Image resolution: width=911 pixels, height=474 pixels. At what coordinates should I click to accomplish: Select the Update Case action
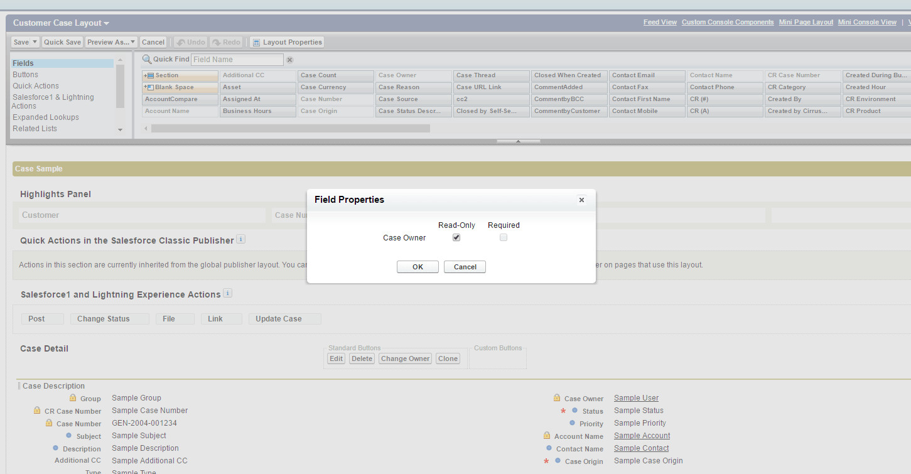coord(285,319)
